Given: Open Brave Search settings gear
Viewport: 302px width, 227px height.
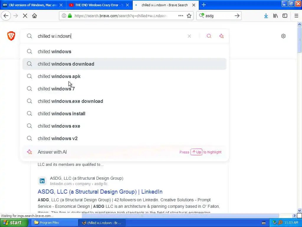Looking at the screenshot, I should (x=283, y=36).
